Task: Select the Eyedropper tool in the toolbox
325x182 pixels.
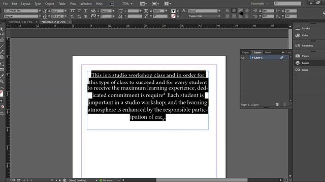Action: tap(2, 76)
